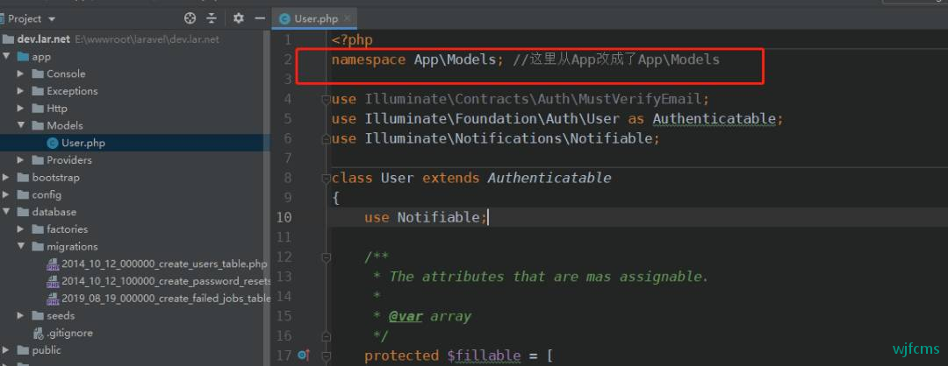948x366 pixels.
Task: Click on 'use Notifiable;' line
Action: 425,217
